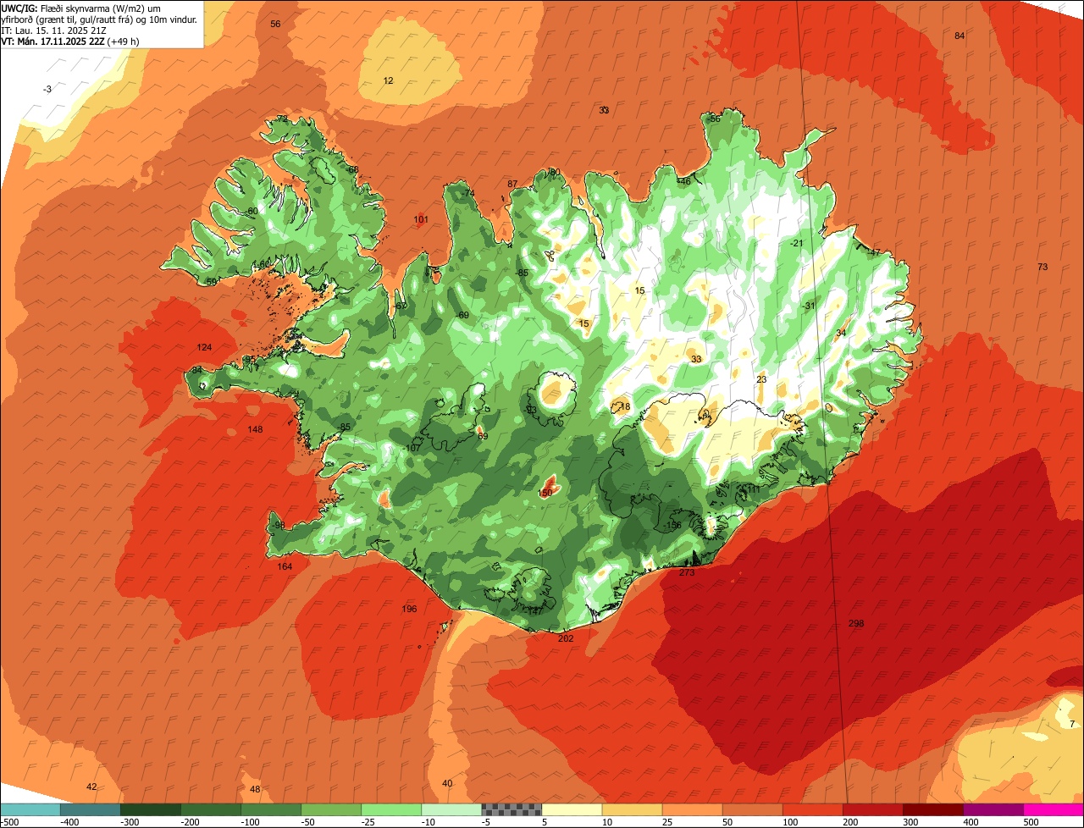1084x828 pixels.
Task: Click the map value 111 near the southeast coast
Action: tap(752, 489)
